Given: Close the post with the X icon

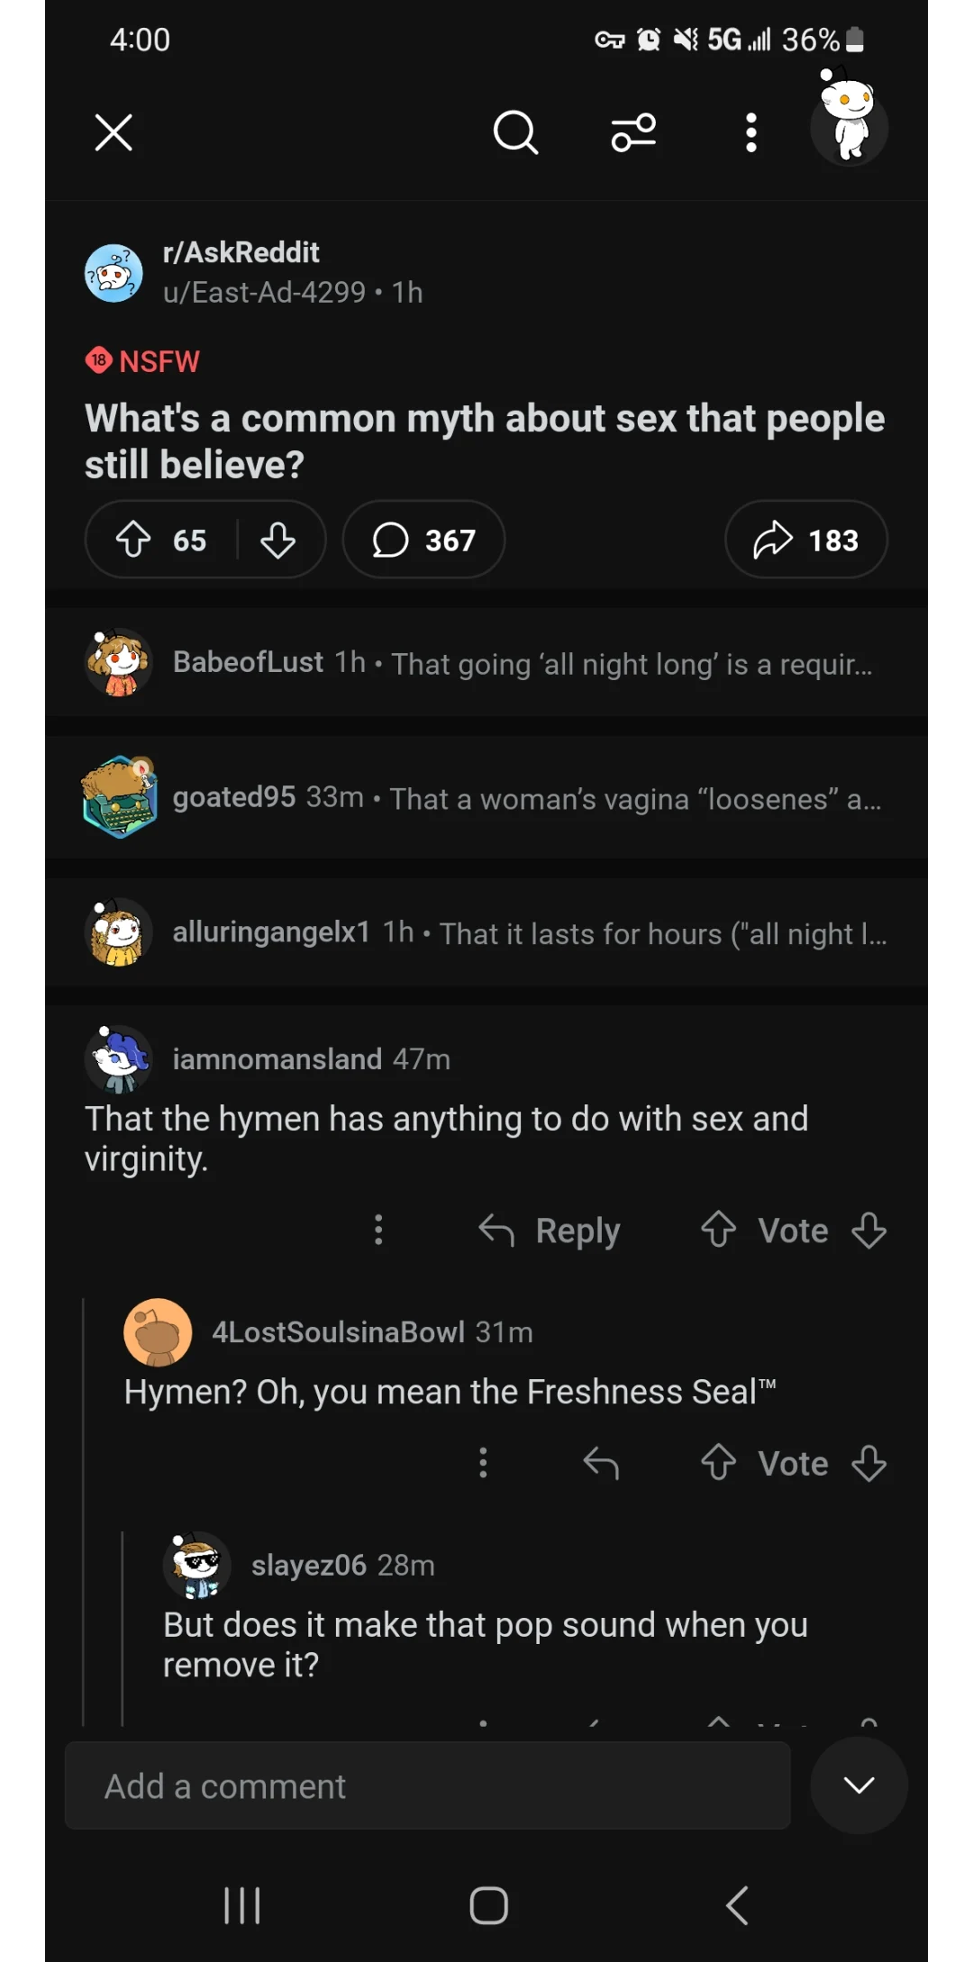Looking at the screenshot, I should [114, 133].
